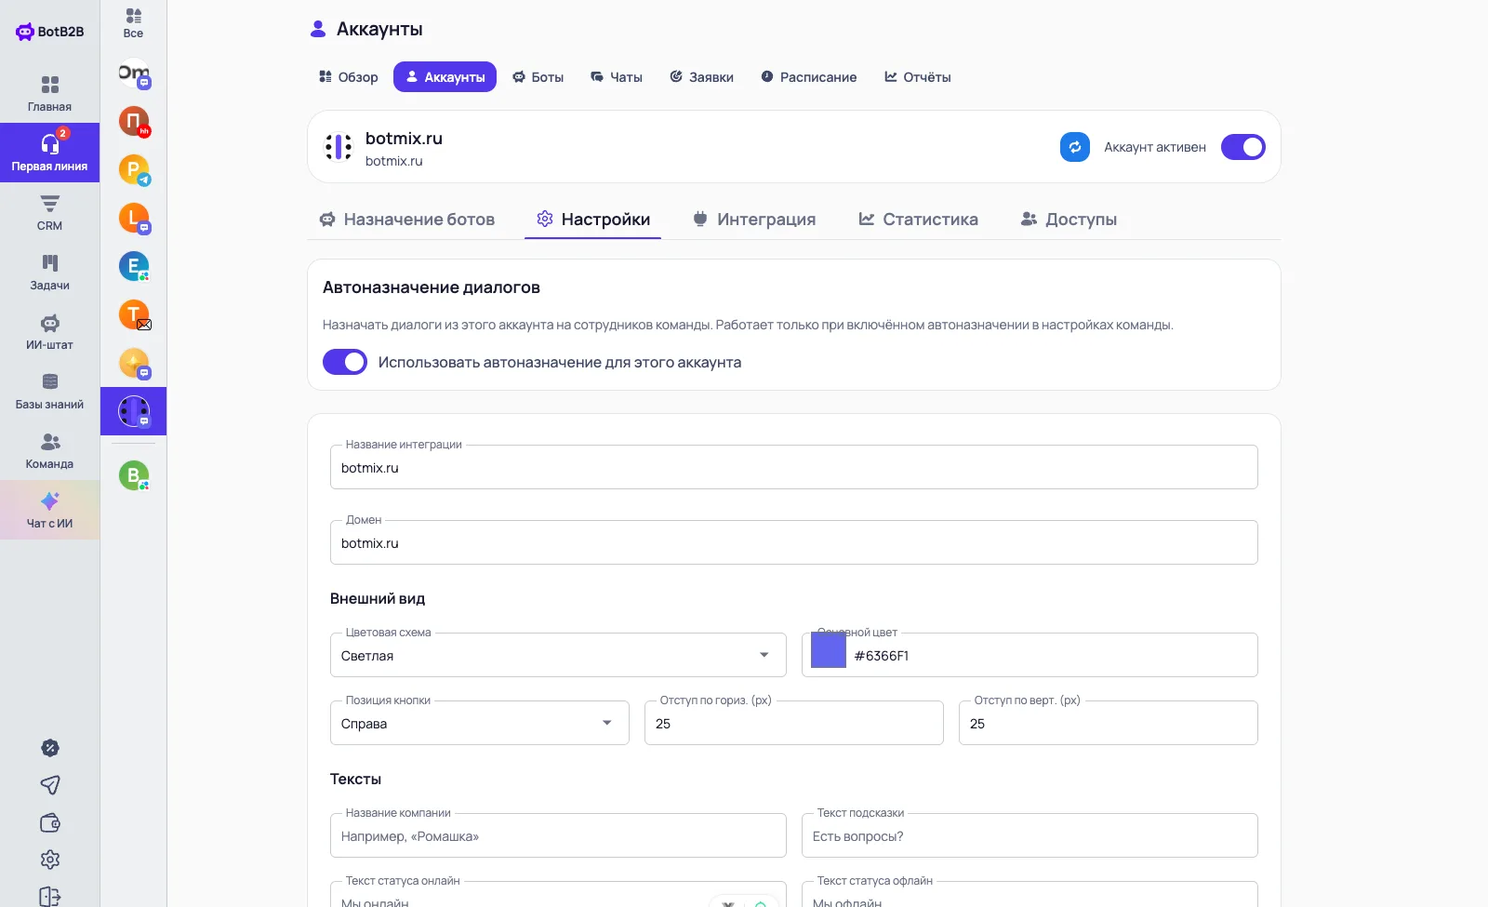Click into the Домен field

[794, 542]
